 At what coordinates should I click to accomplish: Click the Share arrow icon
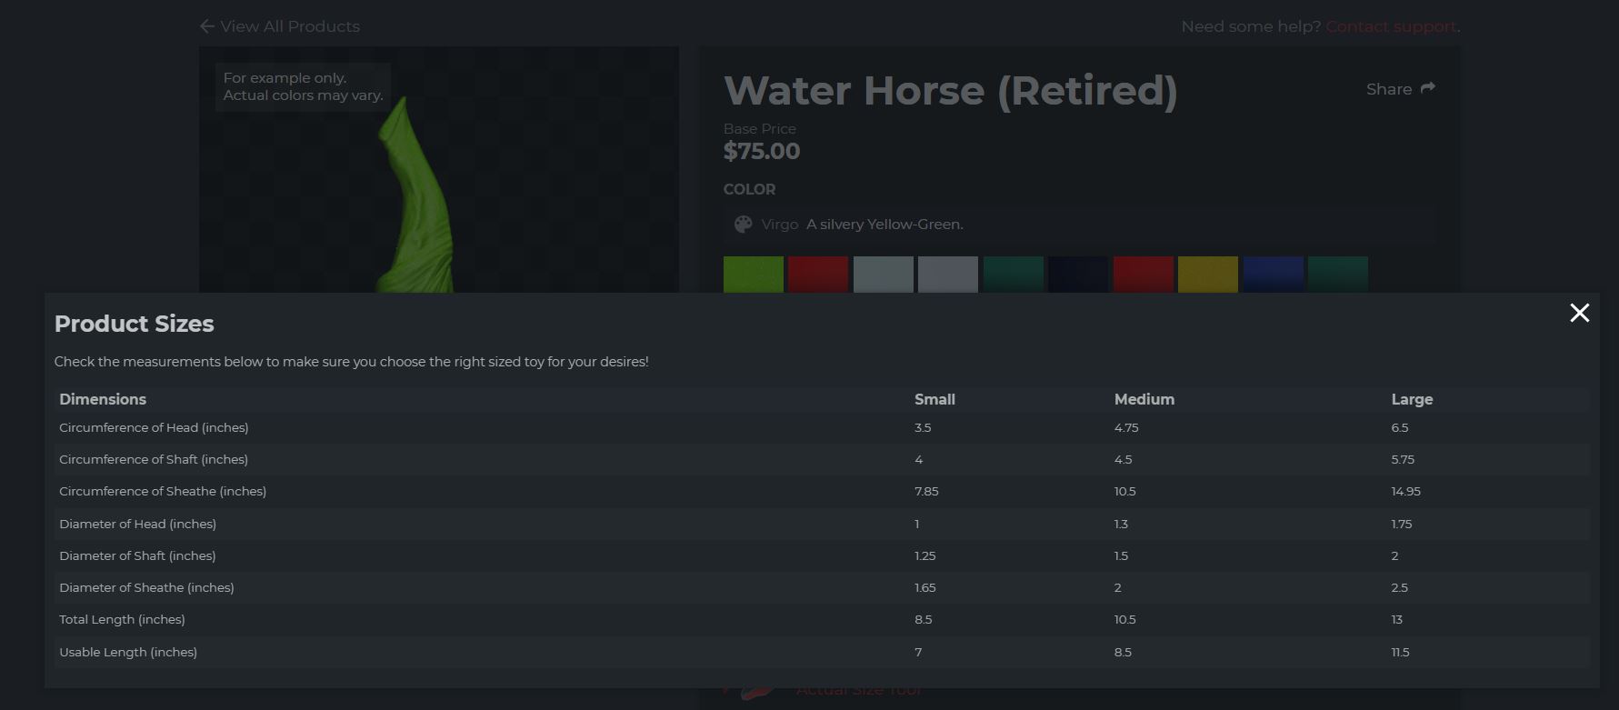(x=1427, y=88)
